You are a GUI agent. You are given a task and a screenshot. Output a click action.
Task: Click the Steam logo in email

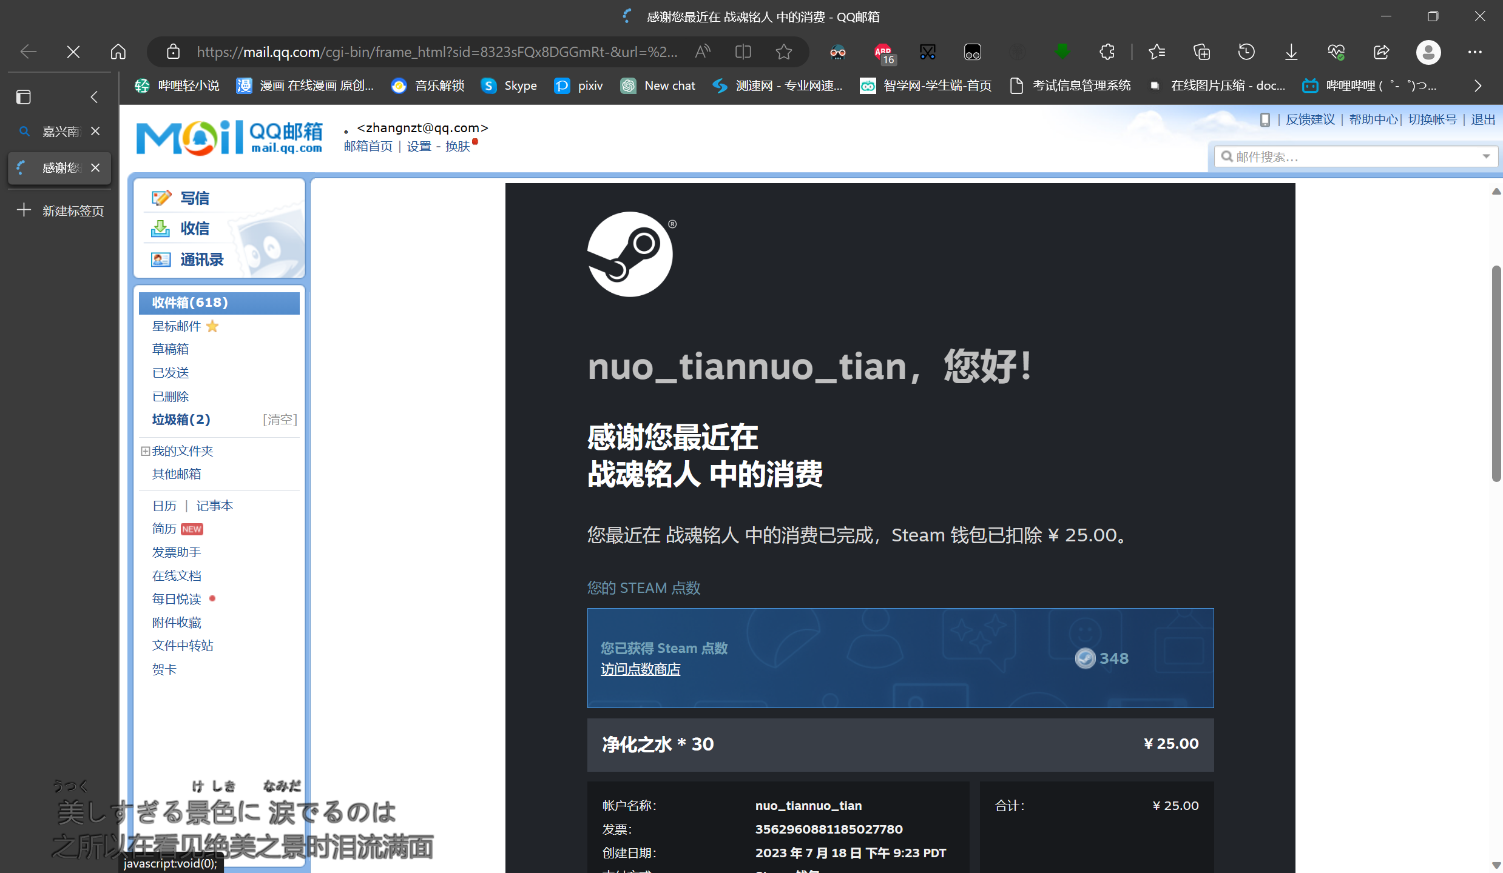pyautogui.click(x=630, y=254)
